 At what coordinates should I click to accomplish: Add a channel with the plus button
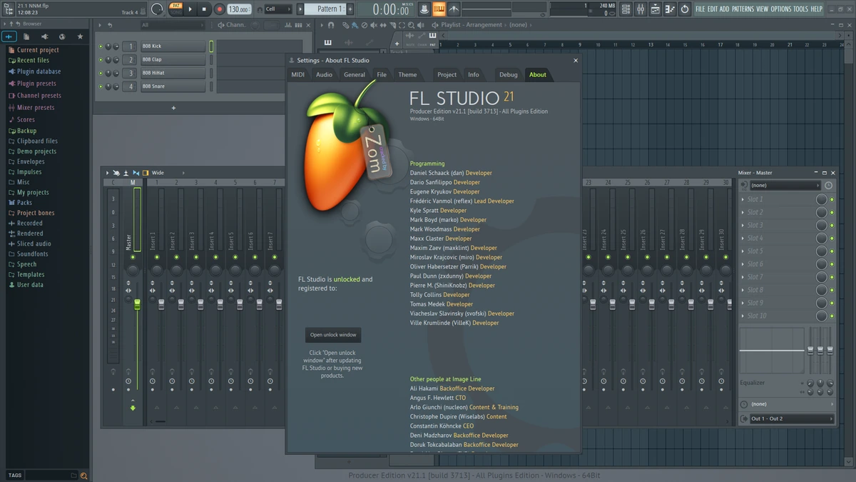(173, 108)
